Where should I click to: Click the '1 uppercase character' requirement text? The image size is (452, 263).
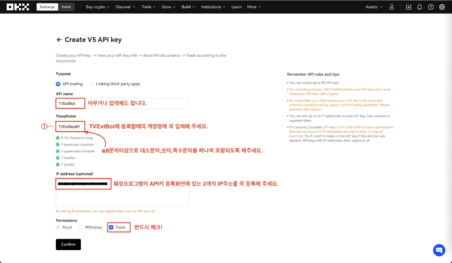click(x=78, y=151)
